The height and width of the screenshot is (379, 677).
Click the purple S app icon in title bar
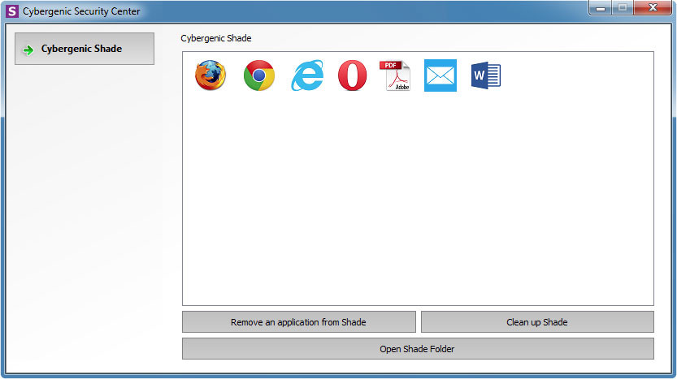(x=12, y=11)
